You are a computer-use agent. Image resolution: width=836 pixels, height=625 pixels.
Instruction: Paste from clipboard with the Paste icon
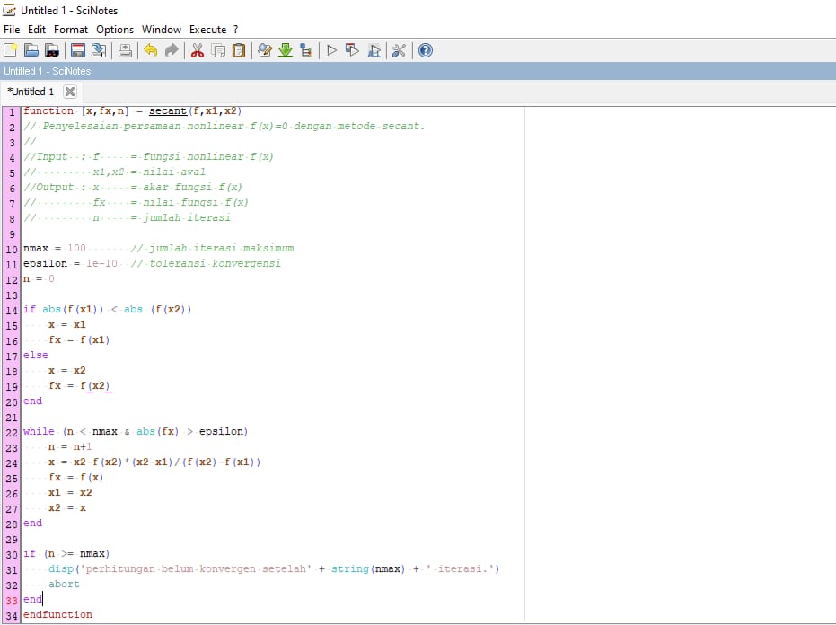coord(239,50)
